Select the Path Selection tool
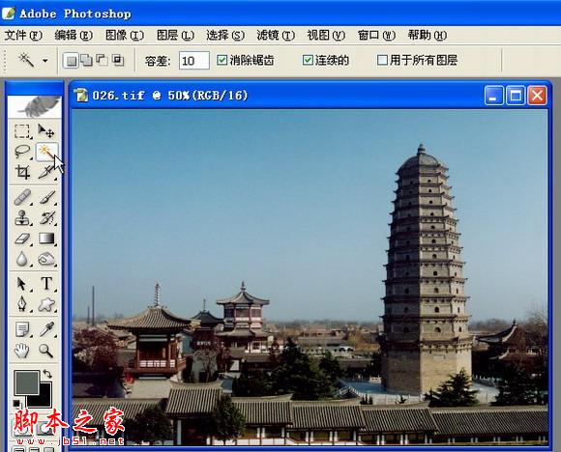This screenshot has width=561, height=452. tap(22, 284)
